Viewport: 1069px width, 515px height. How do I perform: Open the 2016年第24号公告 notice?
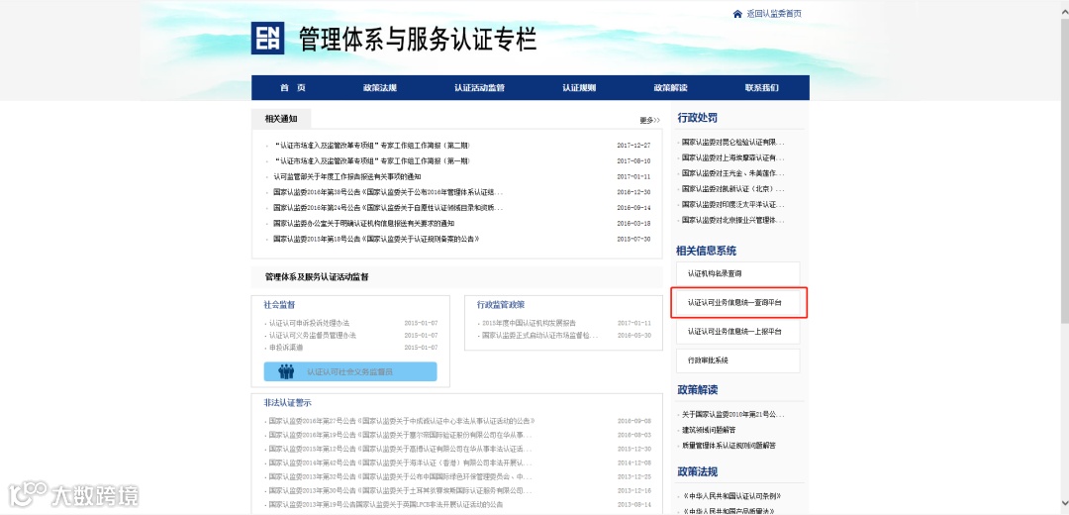click(388, 208)
